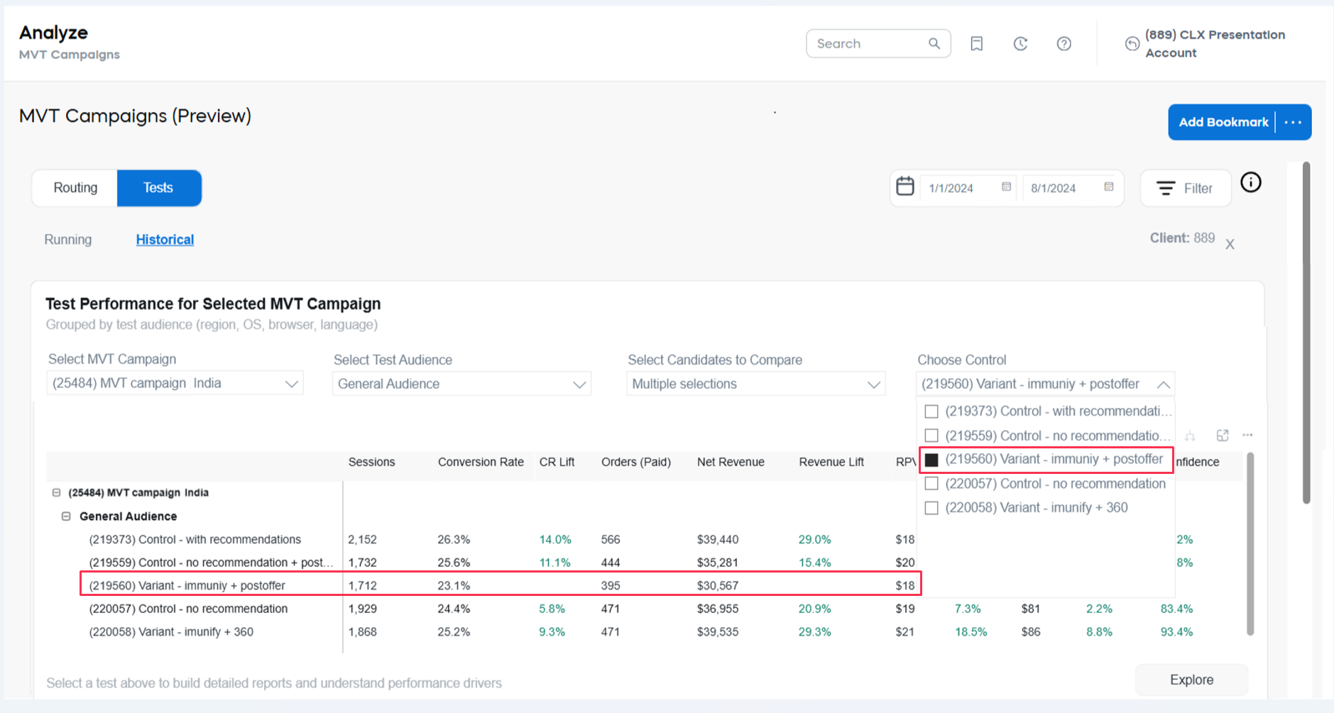Open table more options ellipsis
1334x713 pixels.
(1247, 435)
